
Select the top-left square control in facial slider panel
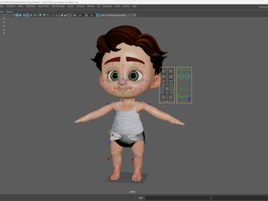click(x=164, y=71)
